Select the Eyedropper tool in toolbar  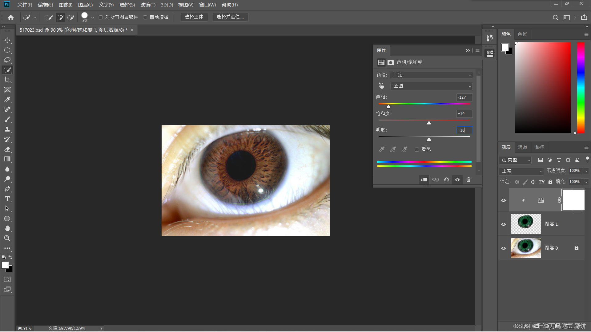(7, 100)
